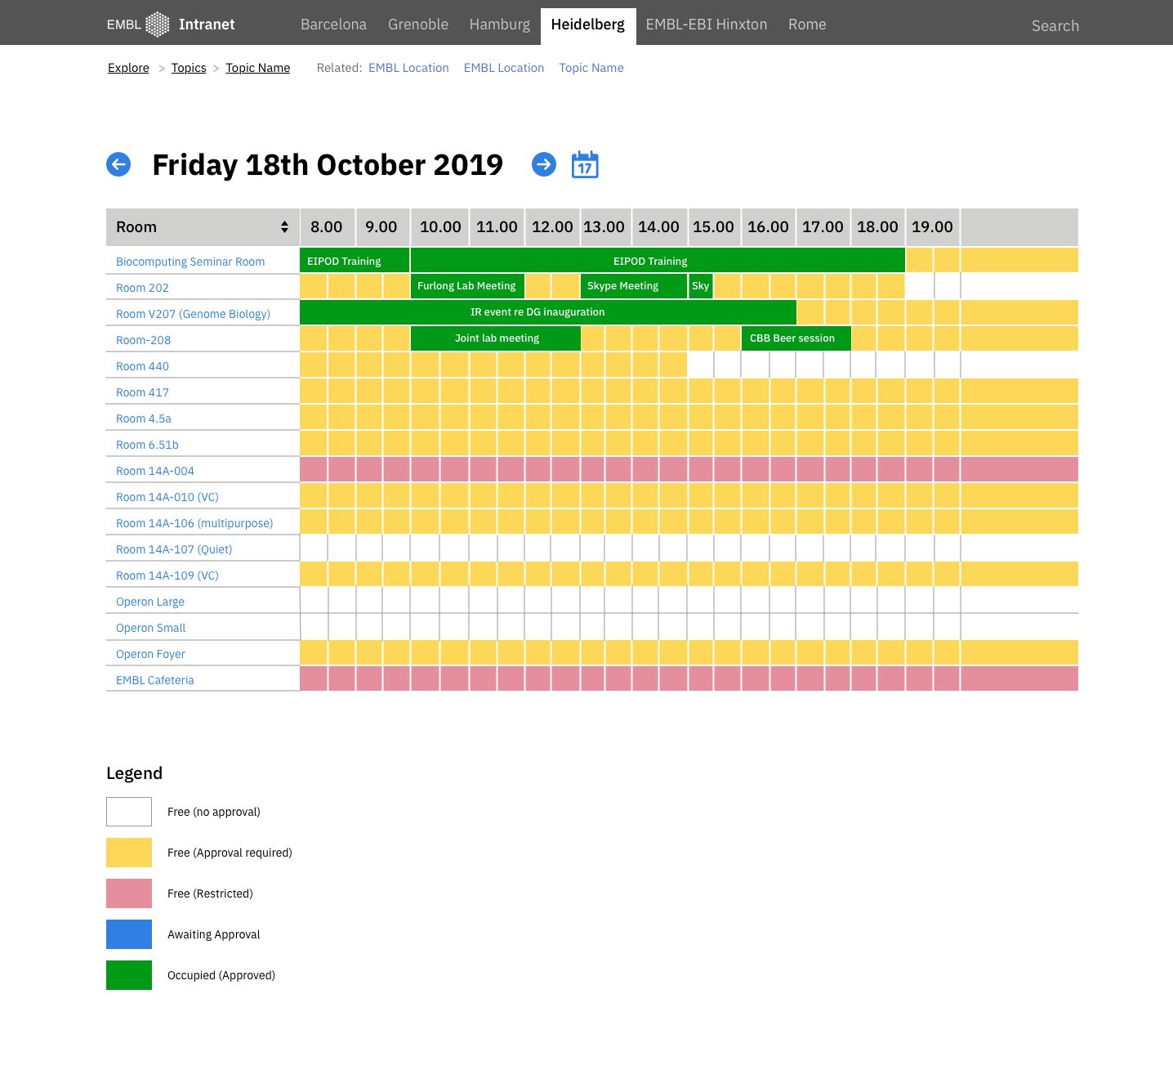Image resolution: width=1173 pixels, height=1079 pixels.
Task: Open the Room 14A-107 (Quiet) link
Action: [x=174, y=549]
